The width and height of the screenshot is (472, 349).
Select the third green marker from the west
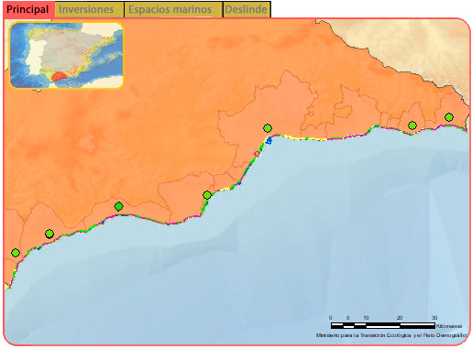tap(119, 206)
